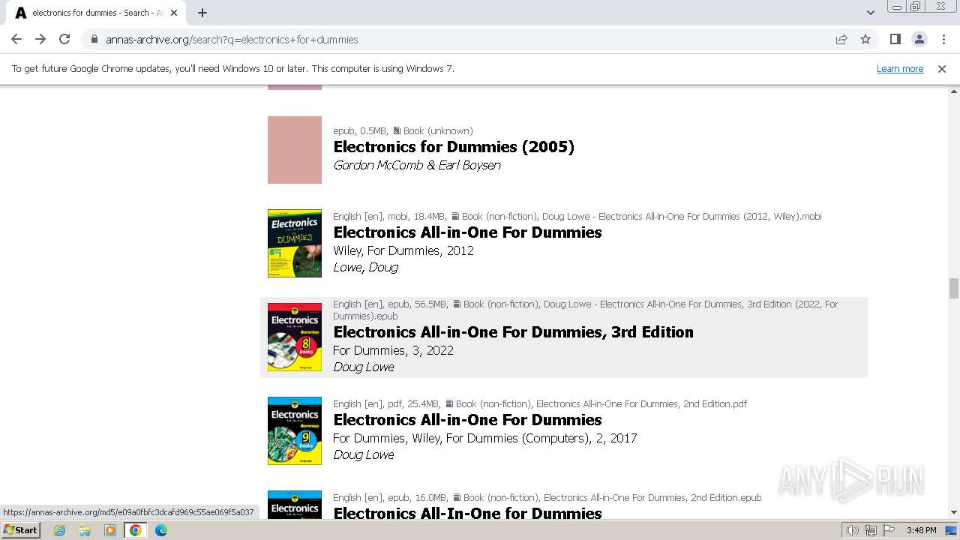This screenshot has width=960, height=540.
Task: Click author text Lowe, Doug
Action: (365, 267)
